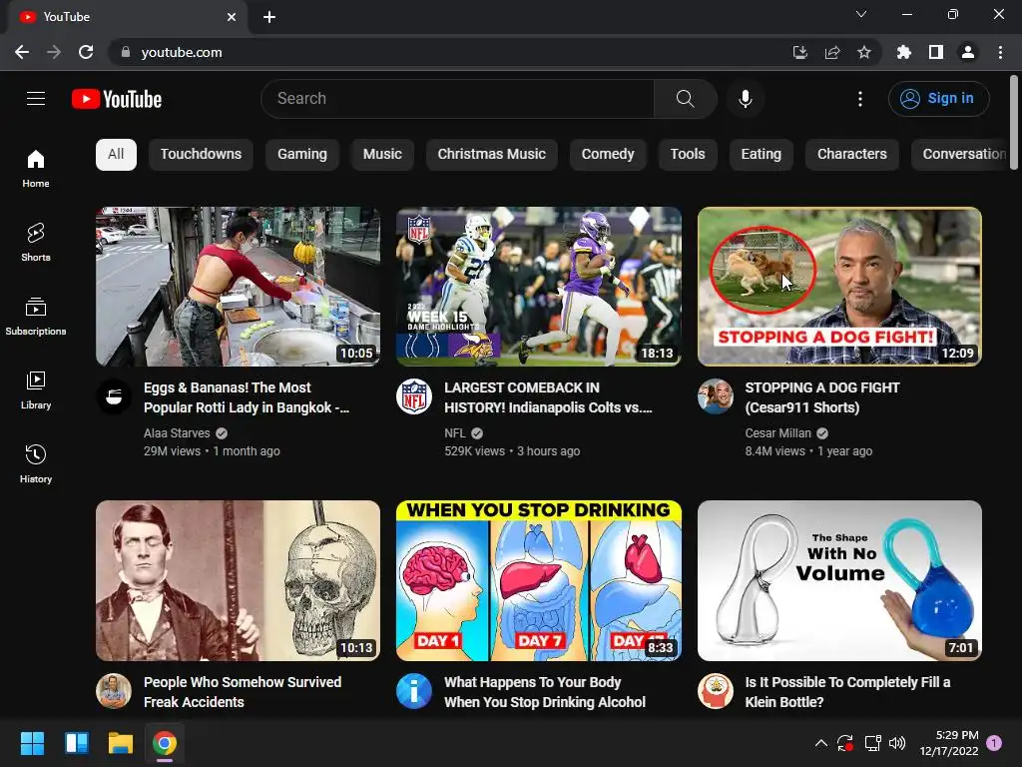The image size is (1022, 767).
Task: Toggle Chrome side panel
Action: click(x=936, y=52)
